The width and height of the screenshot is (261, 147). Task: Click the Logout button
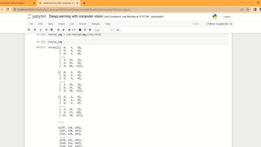pyautogui.click(x=227, y=17)
